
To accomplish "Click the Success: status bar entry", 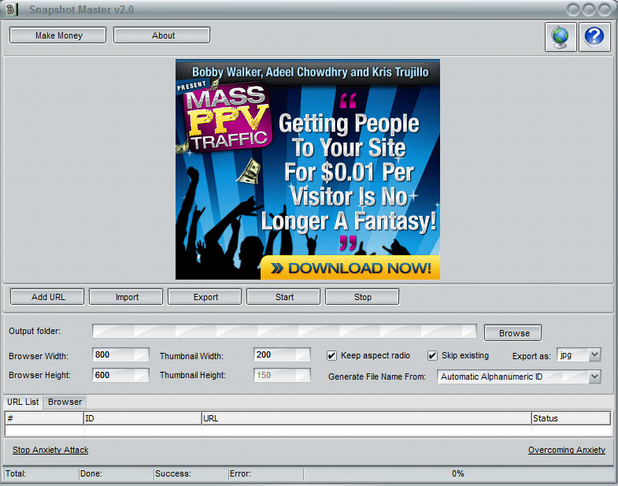I will 191,473.
